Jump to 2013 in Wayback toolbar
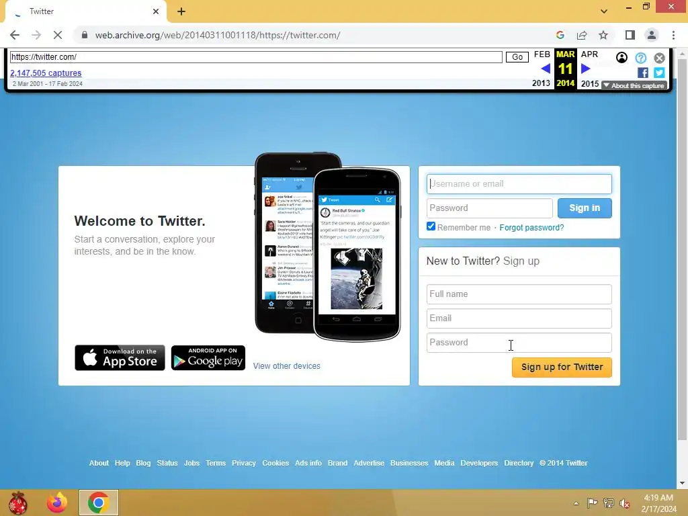This screenshot has height=516, width=688. coord(541,83)
